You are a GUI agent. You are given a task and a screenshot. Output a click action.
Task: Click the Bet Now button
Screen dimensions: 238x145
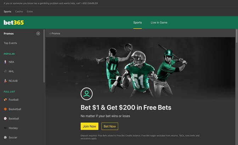point(110,126)
